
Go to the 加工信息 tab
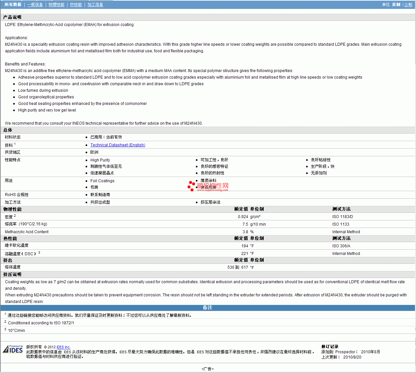tap(95, 5)
